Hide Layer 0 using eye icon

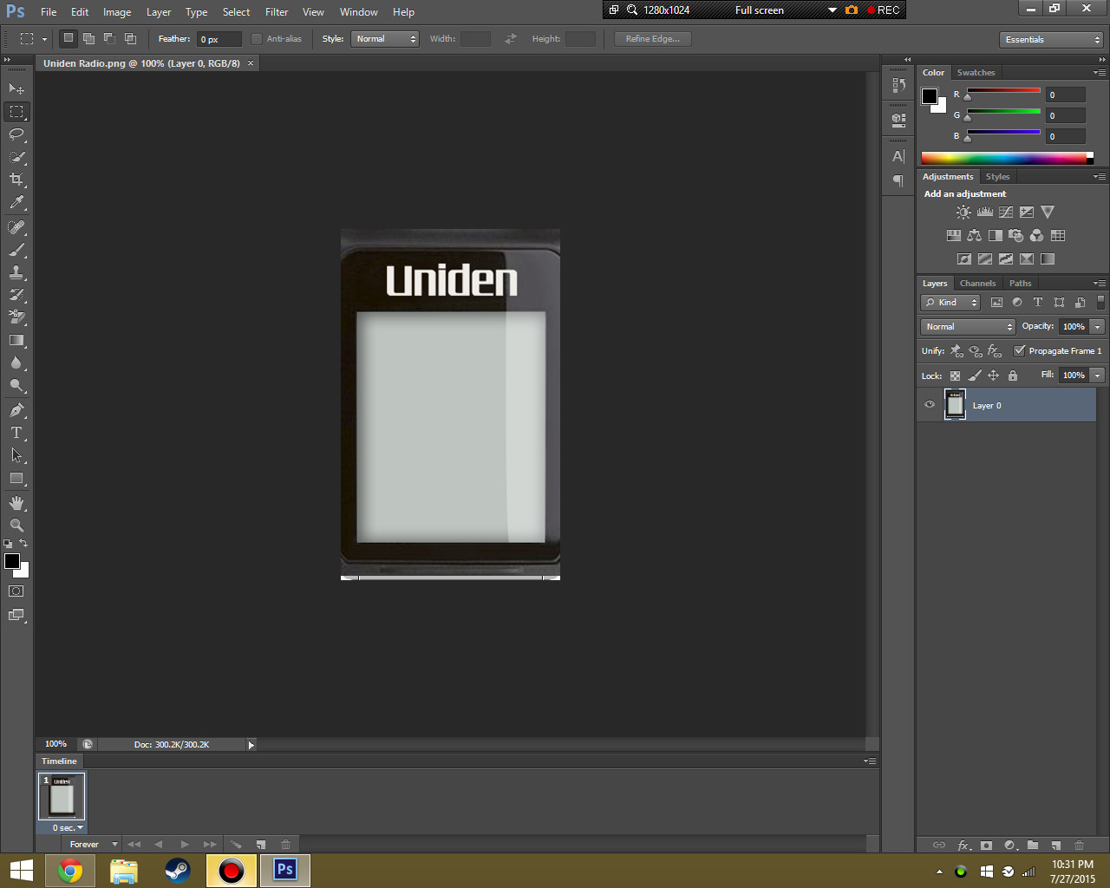930,405
